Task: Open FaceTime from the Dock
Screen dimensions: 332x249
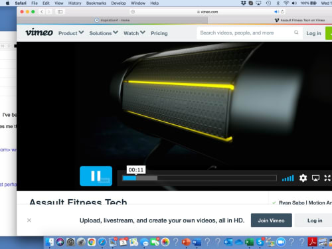Action: [x=155, y=242]
